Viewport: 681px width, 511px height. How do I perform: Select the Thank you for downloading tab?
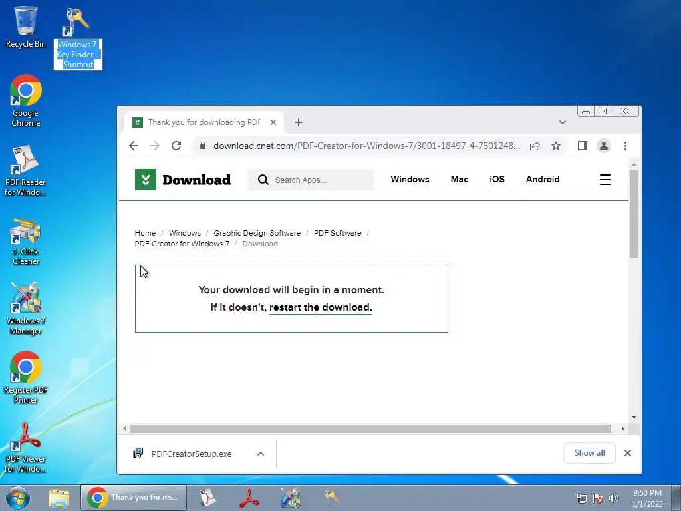[x=204, y=122]
